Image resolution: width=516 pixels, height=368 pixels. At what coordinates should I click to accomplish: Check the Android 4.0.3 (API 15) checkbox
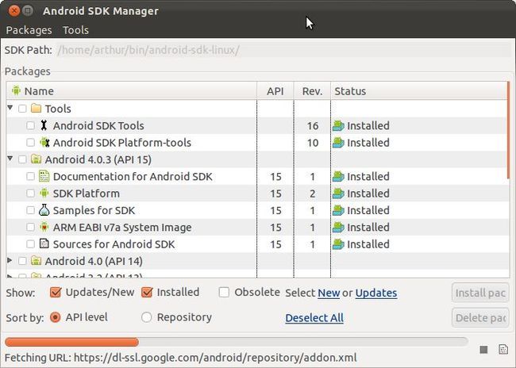pyautogui.click(x=22, y=159)
